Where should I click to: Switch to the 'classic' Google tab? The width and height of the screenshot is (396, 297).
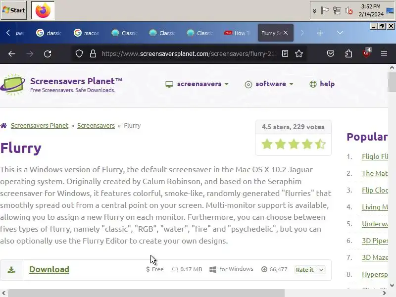49,33
